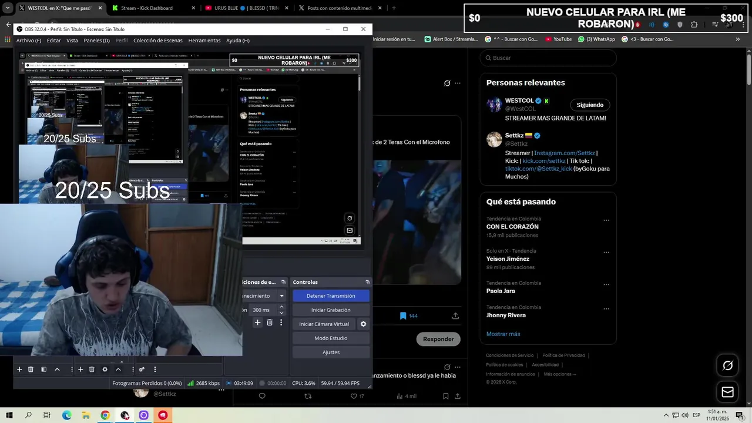Move the selected source up
The width and height of the screenshot is (752, 423).
pyautogui.click(x=118, y=370)
